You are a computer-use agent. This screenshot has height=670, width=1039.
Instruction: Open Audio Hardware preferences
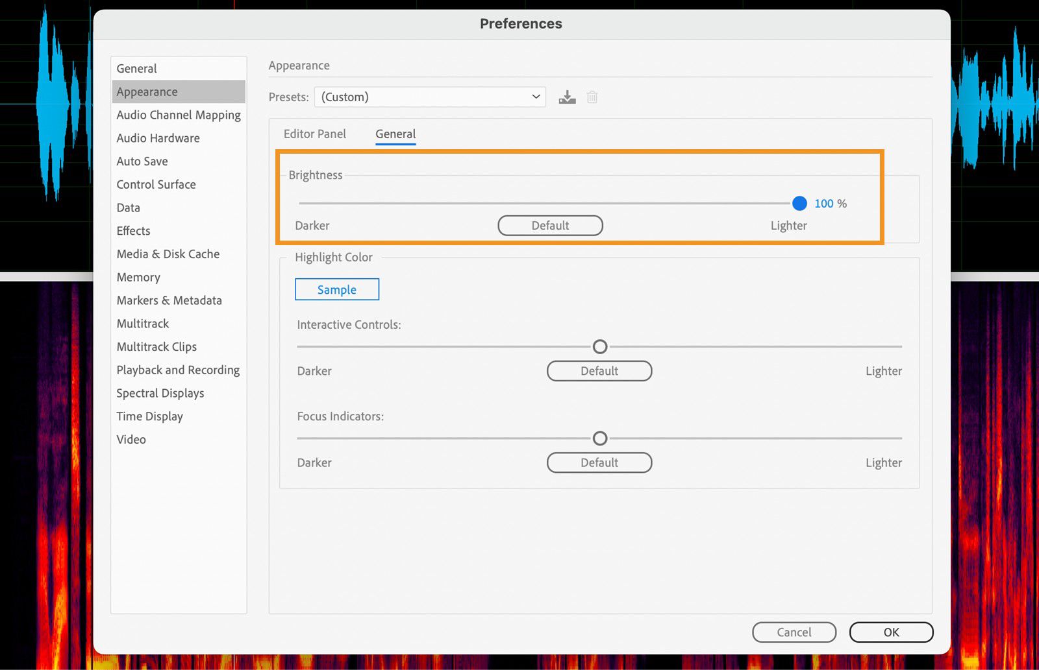click(x=158, y=138)
